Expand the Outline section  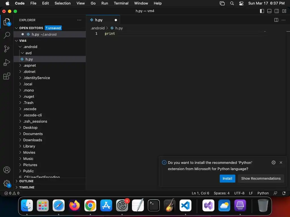point(16,181)
